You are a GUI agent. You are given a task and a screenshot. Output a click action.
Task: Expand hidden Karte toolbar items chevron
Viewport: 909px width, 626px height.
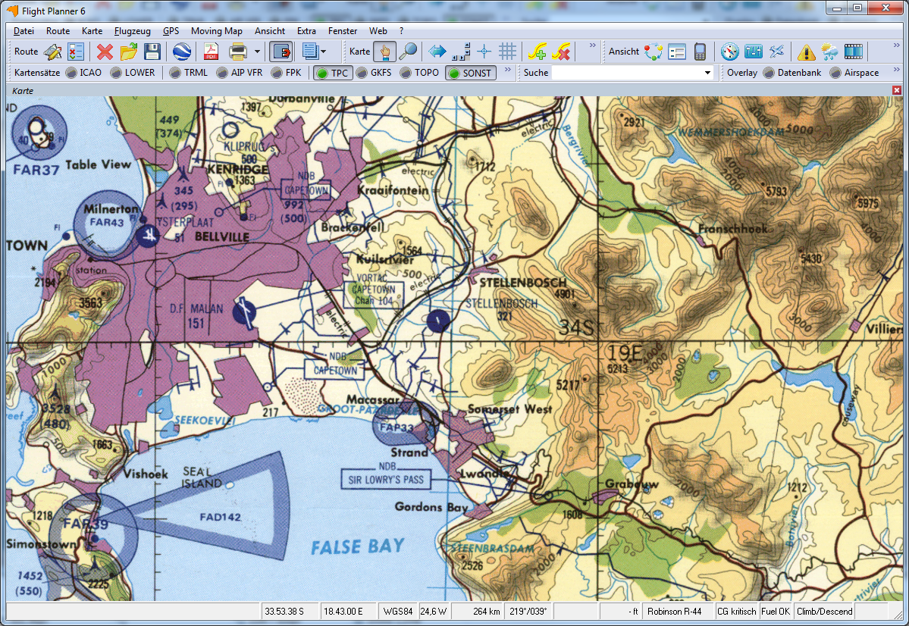click(592, 45)
